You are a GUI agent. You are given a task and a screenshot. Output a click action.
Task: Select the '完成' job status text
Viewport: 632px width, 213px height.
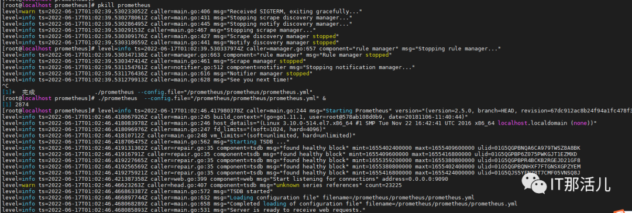coord(29,92)
